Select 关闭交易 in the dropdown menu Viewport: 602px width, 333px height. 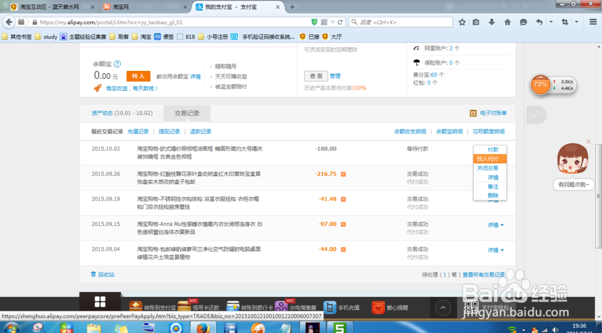point(488,168)
